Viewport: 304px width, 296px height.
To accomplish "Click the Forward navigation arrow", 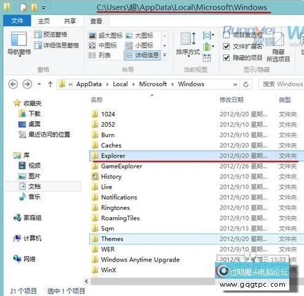I will tap(27, 84).
